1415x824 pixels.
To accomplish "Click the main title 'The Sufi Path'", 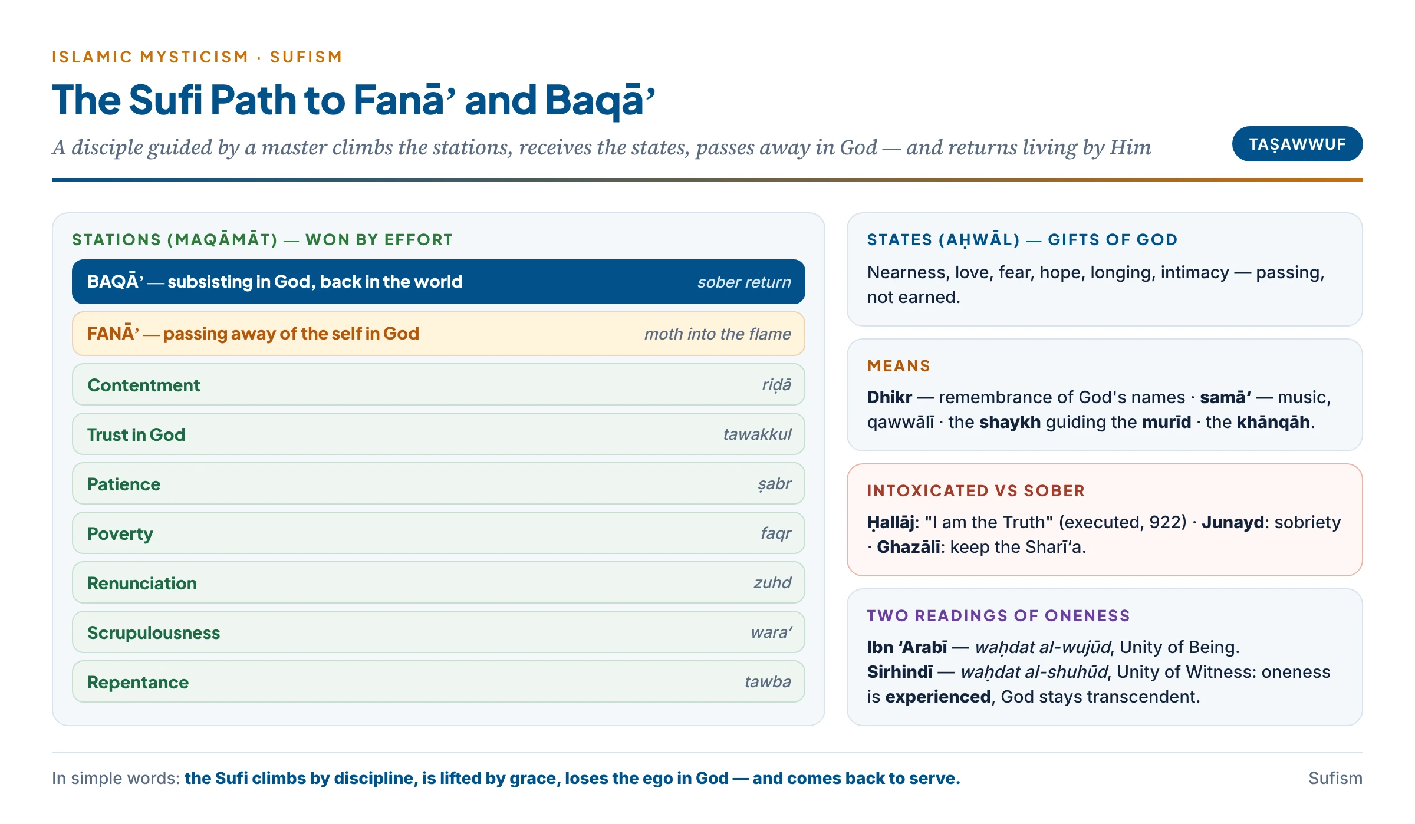I will pyautogui.click(x=353, y=100).
